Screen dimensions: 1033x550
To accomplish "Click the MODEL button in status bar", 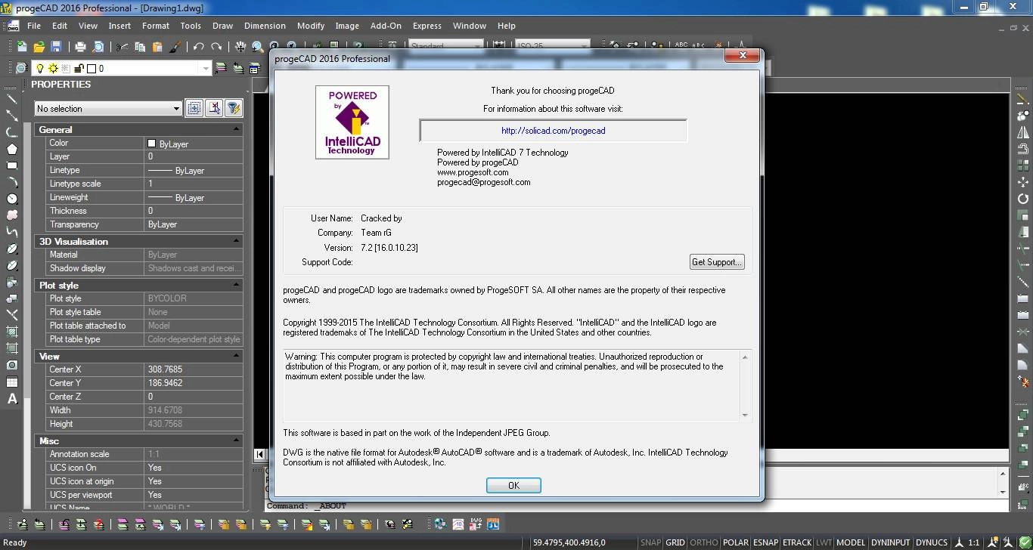I will click(x=851, y=542).
